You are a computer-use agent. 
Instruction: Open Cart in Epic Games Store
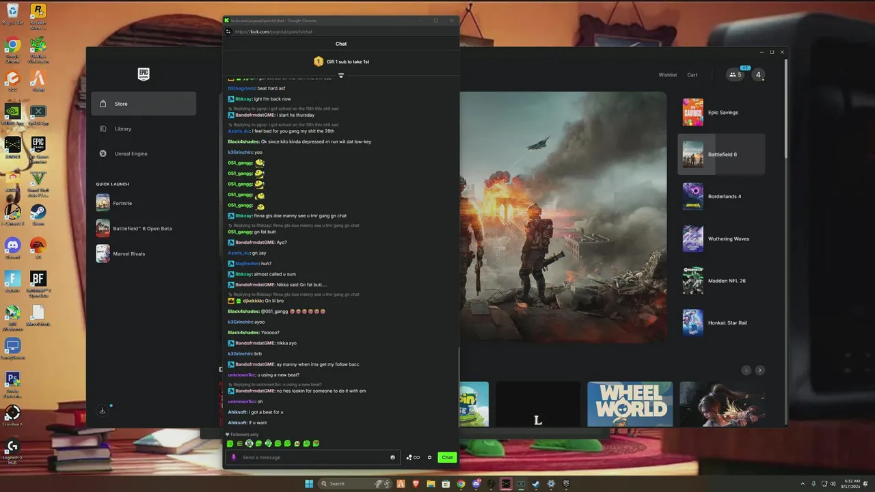pyautogui.click(x=692, y=74)
